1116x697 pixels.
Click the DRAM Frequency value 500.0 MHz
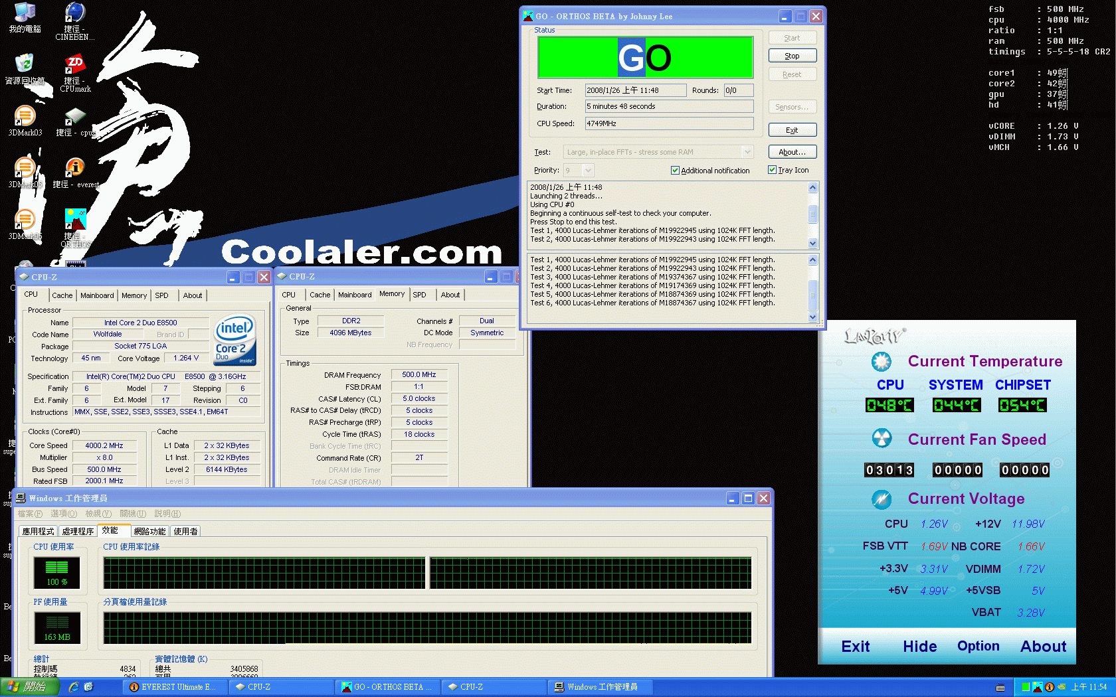[419, 375]
